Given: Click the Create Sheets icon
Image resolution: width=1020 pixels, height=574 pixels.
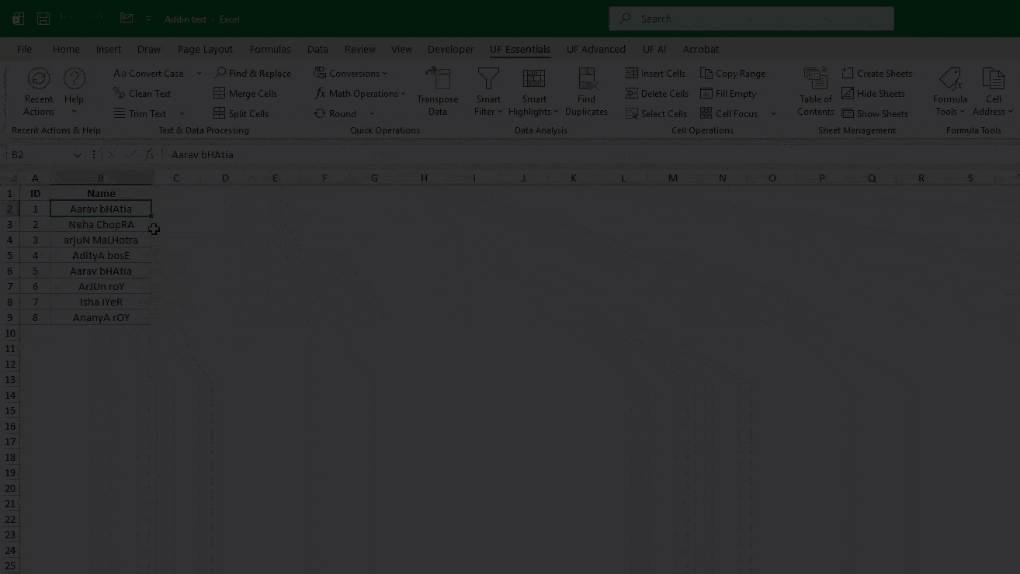Looking at the screenshot, I should [848, 73].
